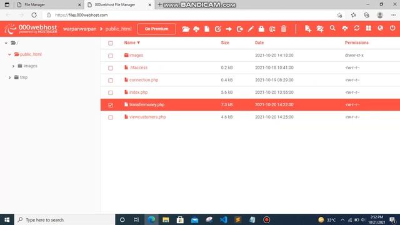This screenshot has width=400, height=225.
Task: Click the 000webhost logo
Action: pos(31,29)
